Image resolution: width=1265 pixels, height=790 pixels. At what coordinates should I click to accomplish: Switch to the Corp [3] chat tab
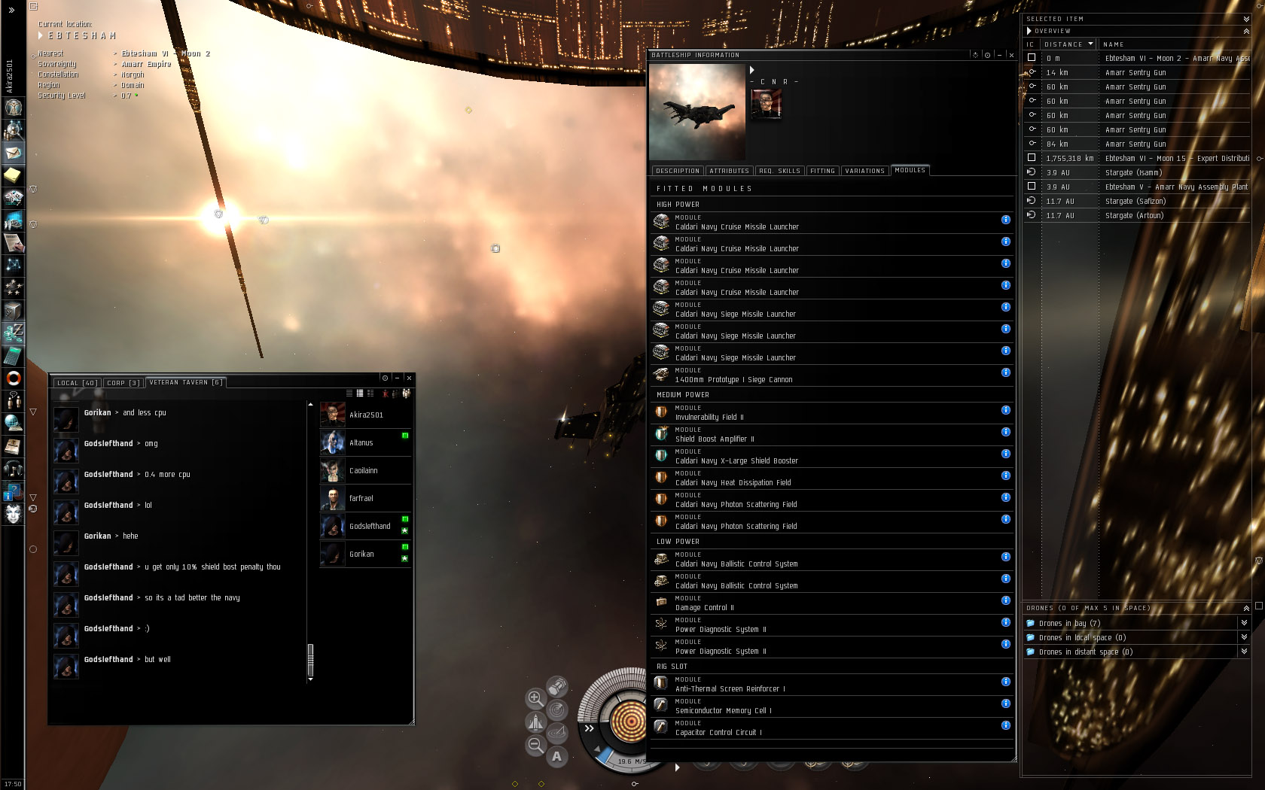pos(123,383)
